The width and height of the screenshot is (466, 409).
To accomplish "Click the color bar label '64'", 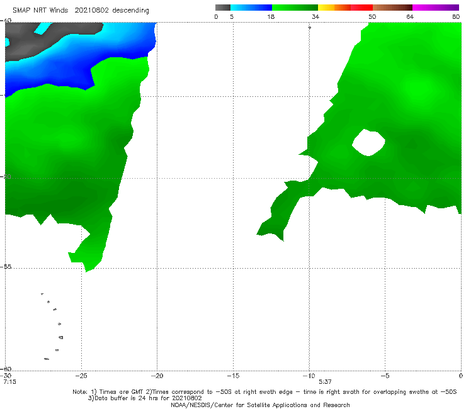I will pos(410,16).
